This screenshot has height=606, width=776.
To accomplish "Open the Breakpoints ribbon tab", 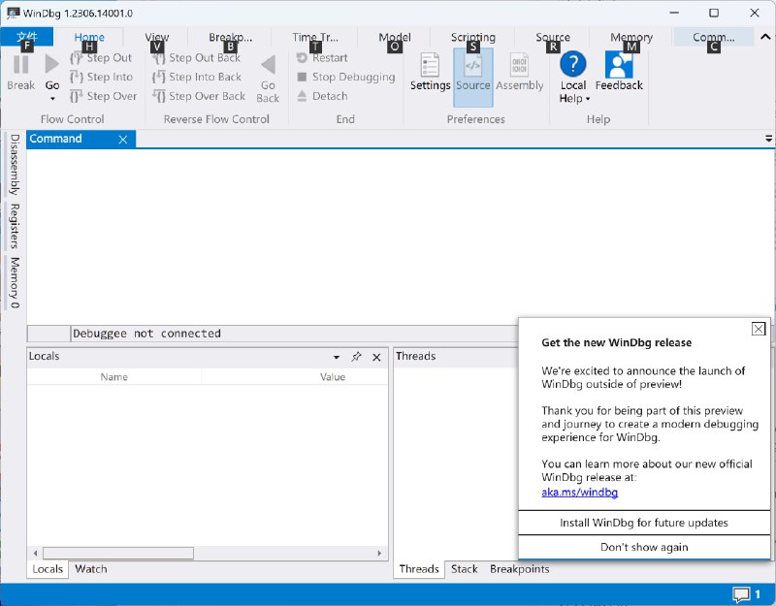I will point(230,37).
